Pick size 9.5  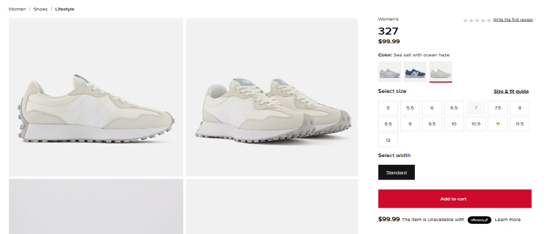tap(432, 124)
